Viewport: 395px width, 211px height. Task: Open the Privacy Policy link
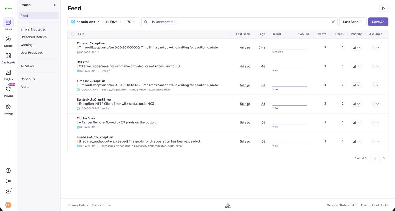[x=77, y=205]
